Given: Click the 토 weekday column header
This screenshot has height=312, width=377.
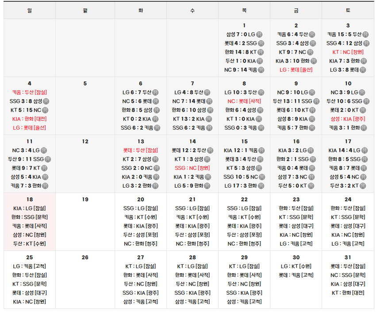Looking at the screenshot, I should (x=348, y=10).
